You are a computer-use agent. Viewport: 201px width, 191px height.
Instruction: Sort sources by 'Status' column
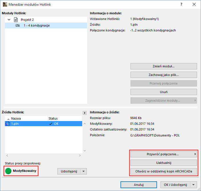[x=65, y=118]
